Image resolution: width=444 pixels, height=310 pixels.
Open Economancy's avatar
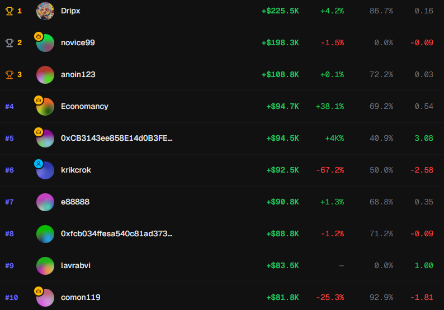tap(45, 107)
